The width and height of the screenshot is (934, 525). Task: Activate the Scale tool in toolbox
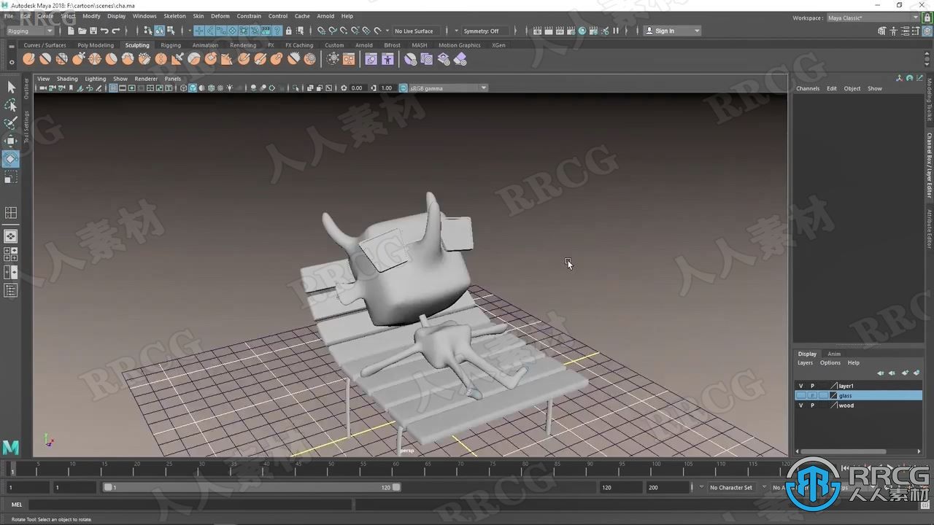click(11, 177)
